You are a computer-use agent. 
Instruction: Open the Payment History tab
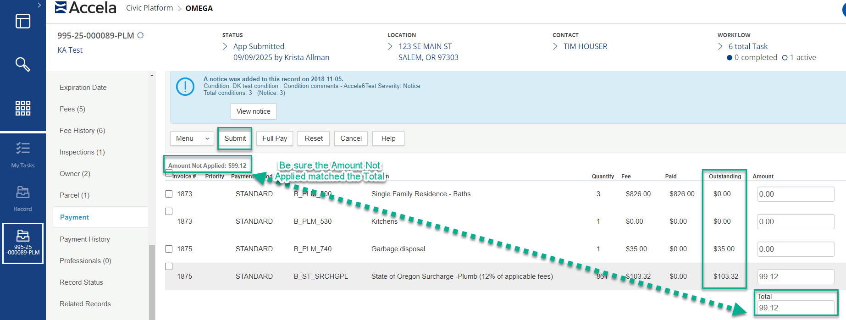[x=85, y=239]
